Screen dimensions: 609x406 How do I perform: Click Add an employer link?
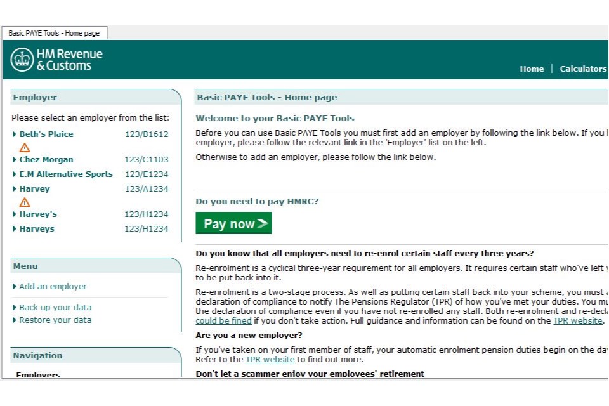pyautogui.click(x=53, y=287)
